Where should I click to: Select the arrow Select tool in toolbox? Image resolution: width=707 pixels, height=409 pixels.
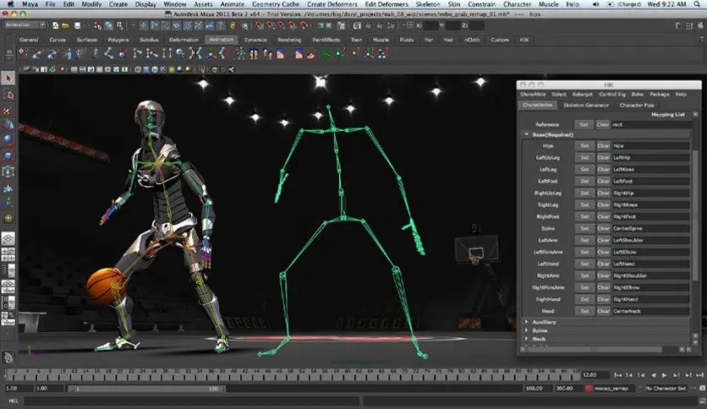(x=8, y=78)
